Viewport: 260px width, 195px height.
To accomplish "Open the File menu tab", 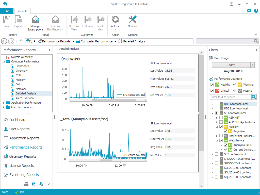I will coord(7,11).
